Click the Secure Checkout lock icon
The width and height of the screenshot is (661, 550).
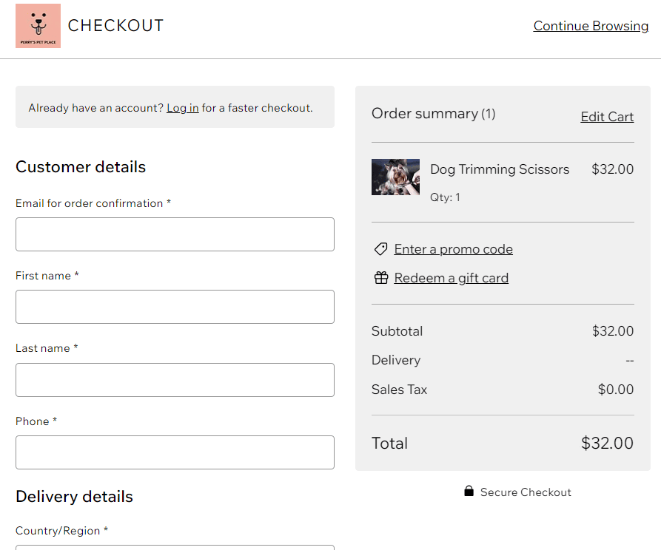(x=469, y=491)
